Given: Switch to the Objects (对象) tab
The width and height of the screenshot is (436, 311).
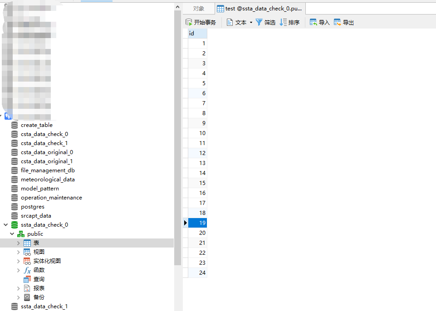Looking at the screenshot, I should pyautogui.click(x=199, y=9).
